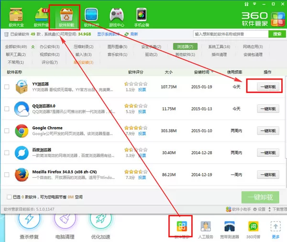Click the QQ浏览器8.0 app icon
This screenshot has width=287, height=242.
(22, 109)
